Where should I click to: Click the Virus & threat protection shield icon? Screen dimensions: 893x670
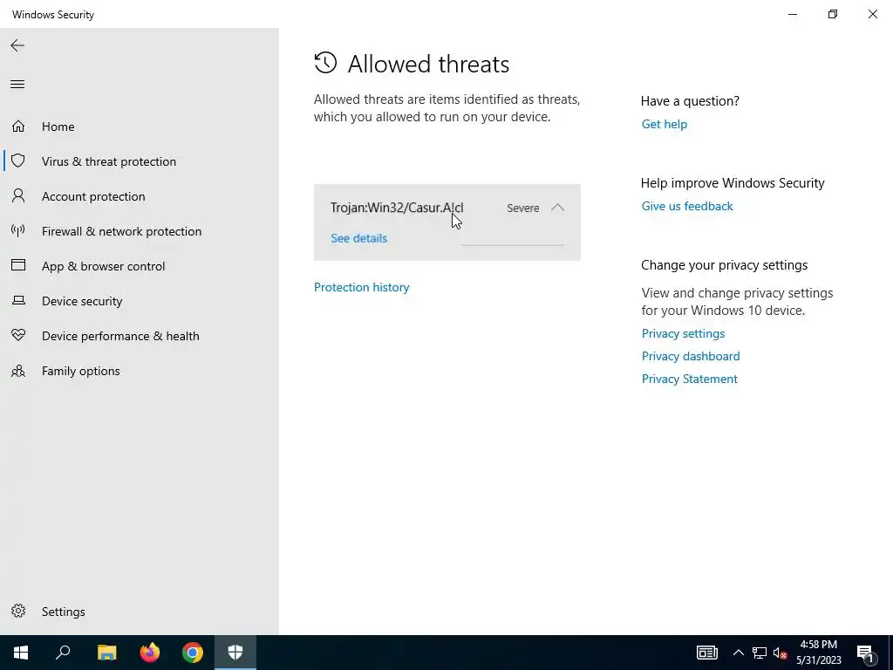pos(18,161)
